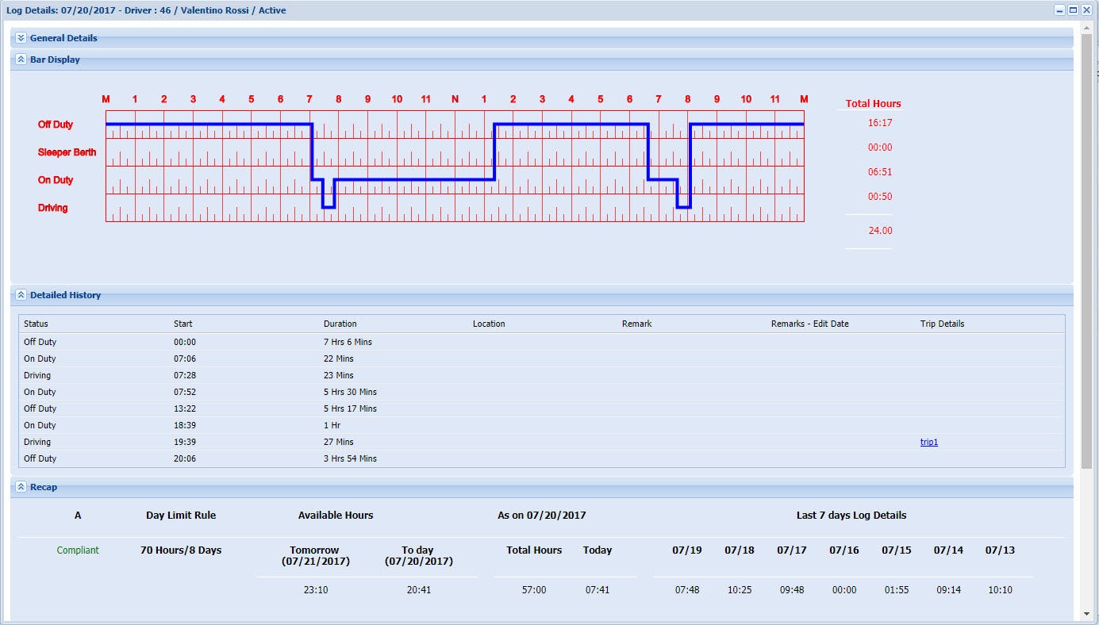Select the Status column header
Screen dimensions: 1099x625
pos(37,324)
